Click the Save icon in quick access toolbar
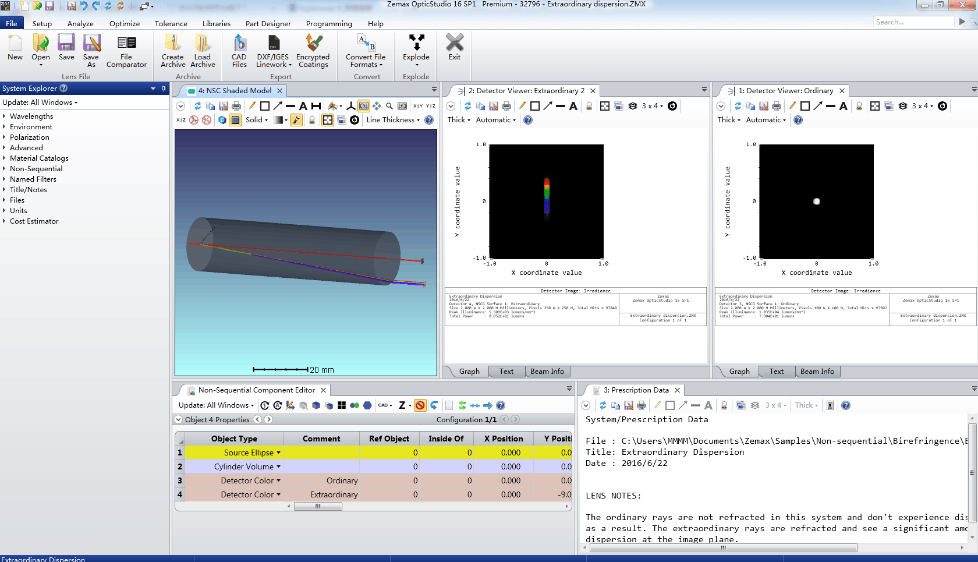This screenshot has height=562, width=978. point(49,6)
